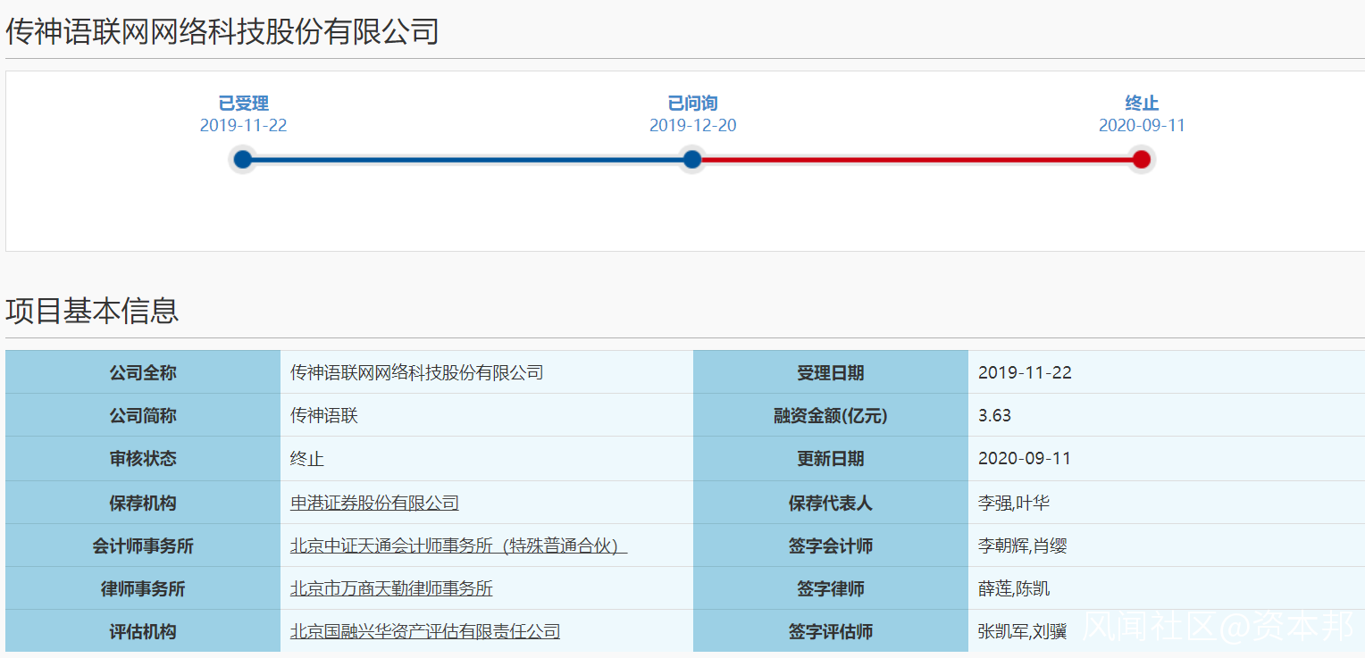Click the 受理日期 header cell
The image size is (1365, 658).
click(831, 372)
